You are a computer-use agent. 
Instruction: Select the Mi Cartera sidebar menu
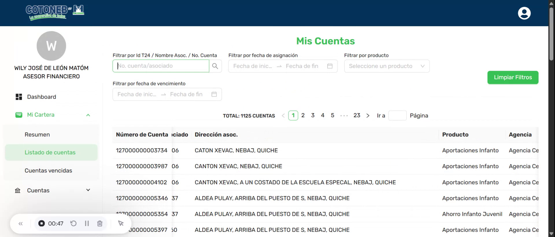41,115
